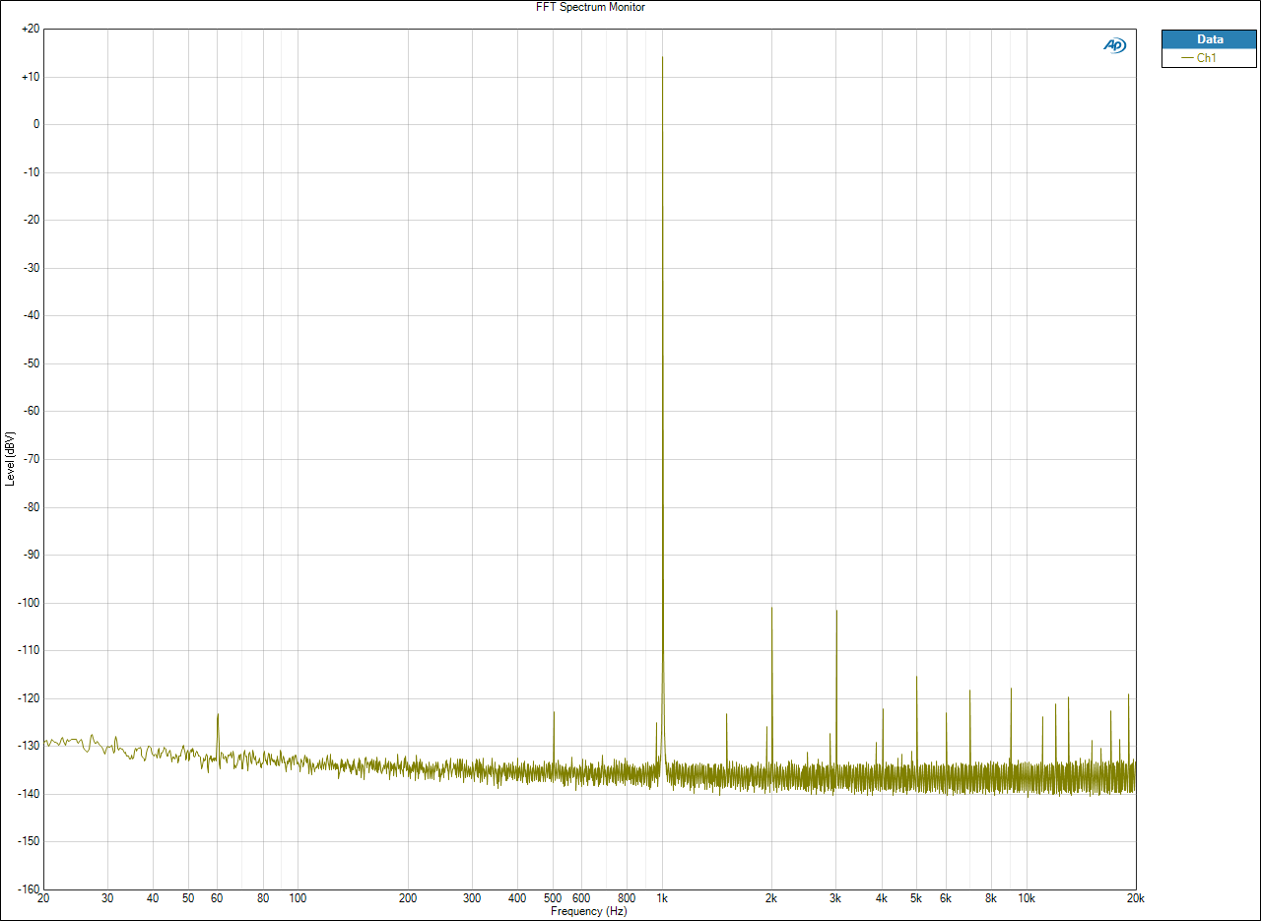Screen dimensions: 1261x921
Task: Click the 2k frequency axis tick label
Action: coord(771,898)
